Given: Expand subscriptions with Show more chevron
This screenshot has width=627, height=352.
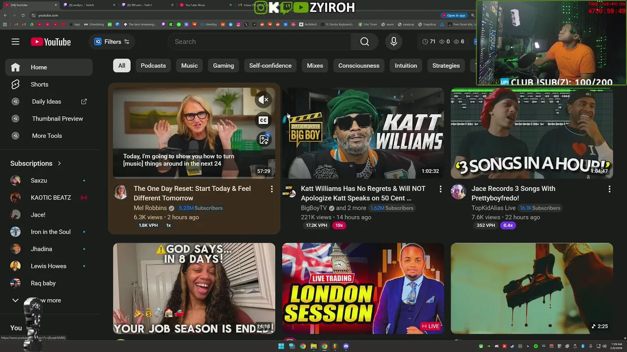Looking at the screenshot, I should click(15, 300).
